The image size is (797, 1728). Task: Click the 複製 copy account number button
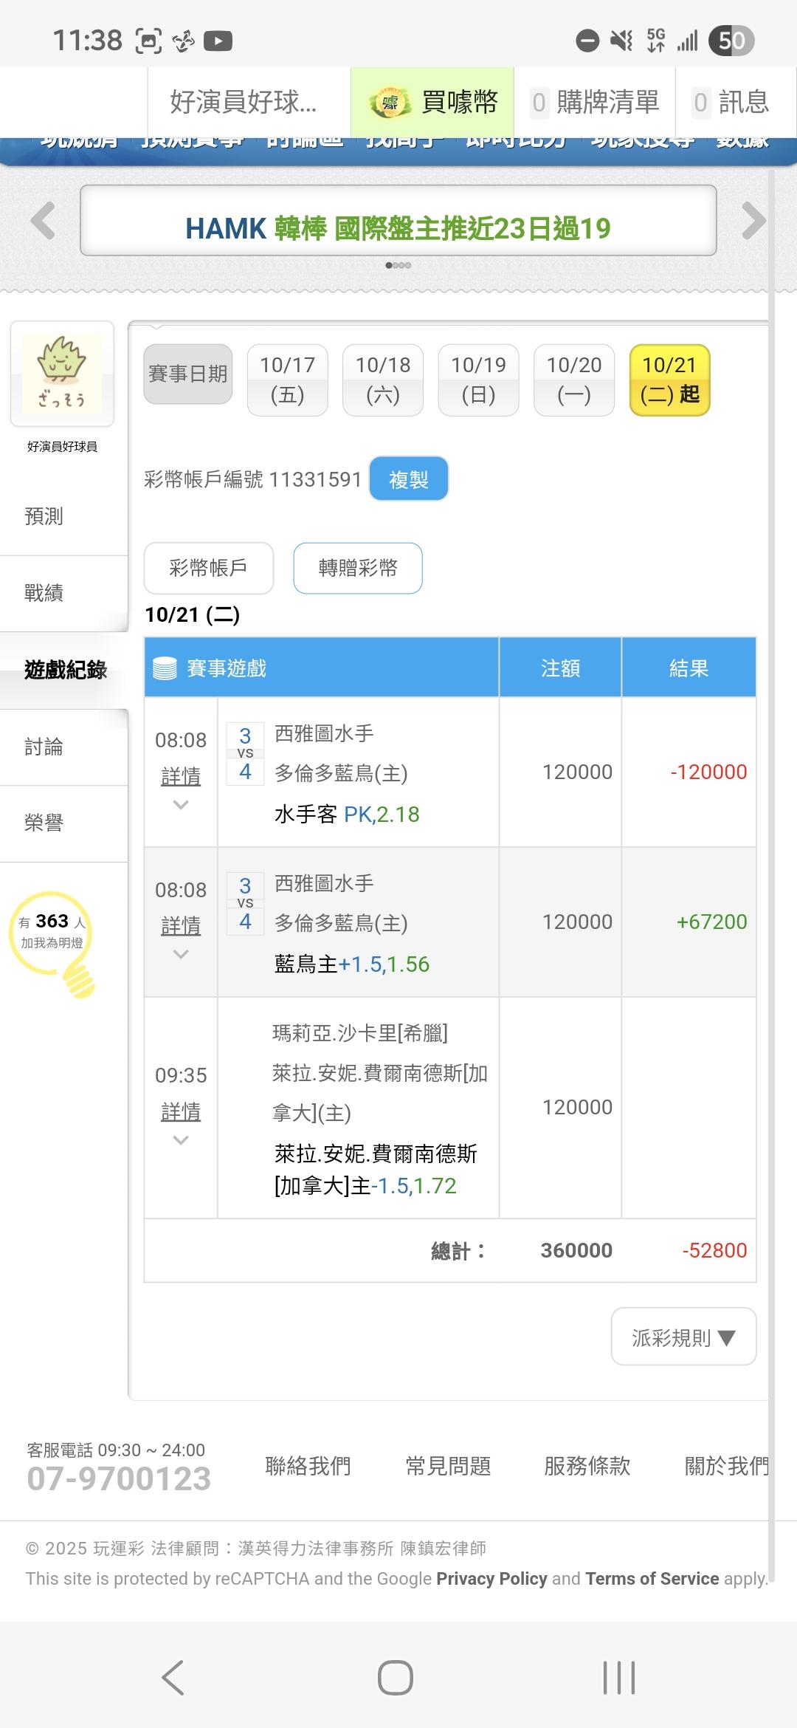(408, 479)
